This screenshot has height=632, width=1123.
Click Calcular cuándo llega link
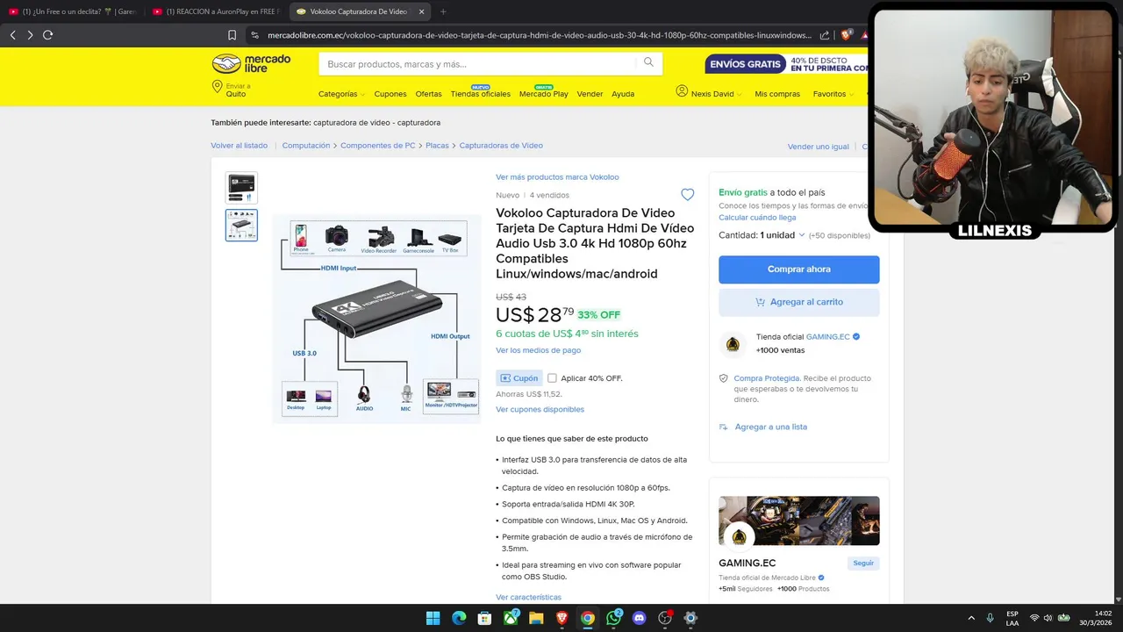(757, 218)
